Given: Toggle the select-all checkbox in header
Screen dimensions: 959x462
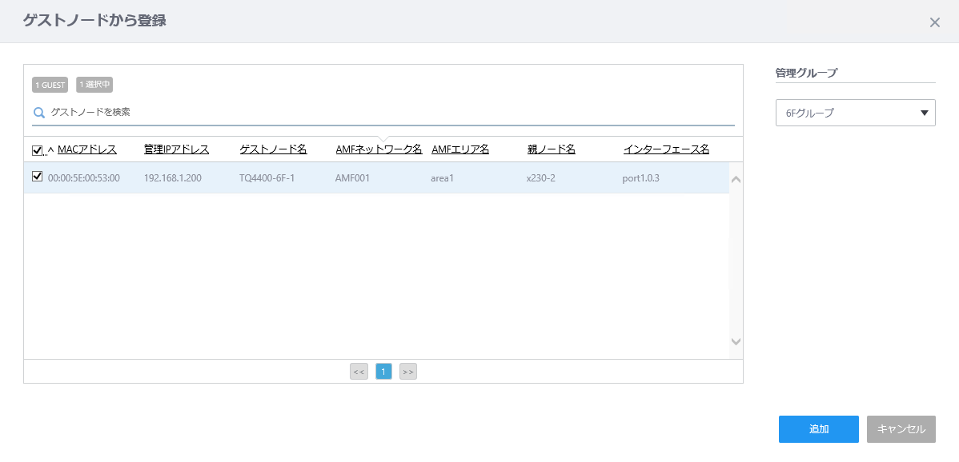Looking at the screenshot, I should 37,150.
